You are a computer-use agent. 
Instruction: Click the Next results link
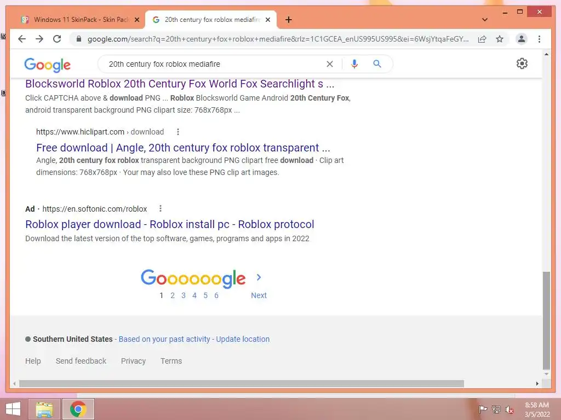pos(259,295)
